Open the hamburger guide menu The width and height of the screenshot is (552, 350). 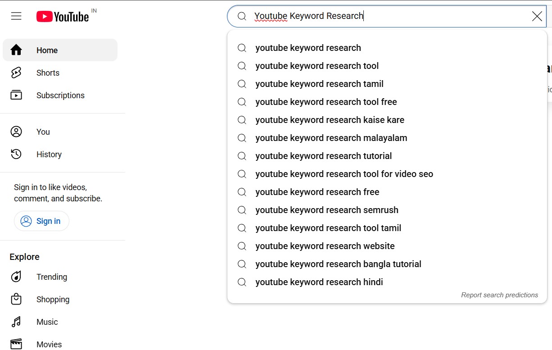(x=16, y=16)
